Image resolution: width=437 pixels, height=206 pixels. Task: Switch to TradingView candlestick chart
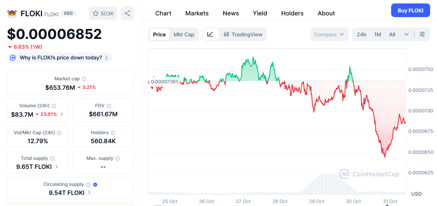click(243, 34)
